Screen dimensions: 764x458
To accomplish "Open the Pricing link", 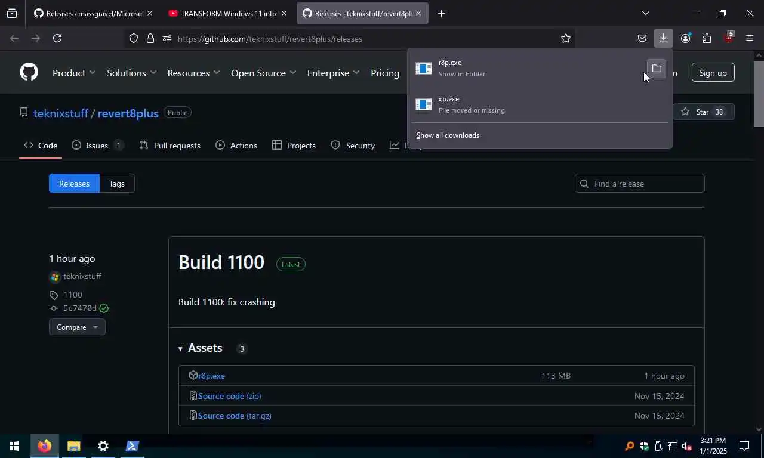I will click(x=385, y=73).
